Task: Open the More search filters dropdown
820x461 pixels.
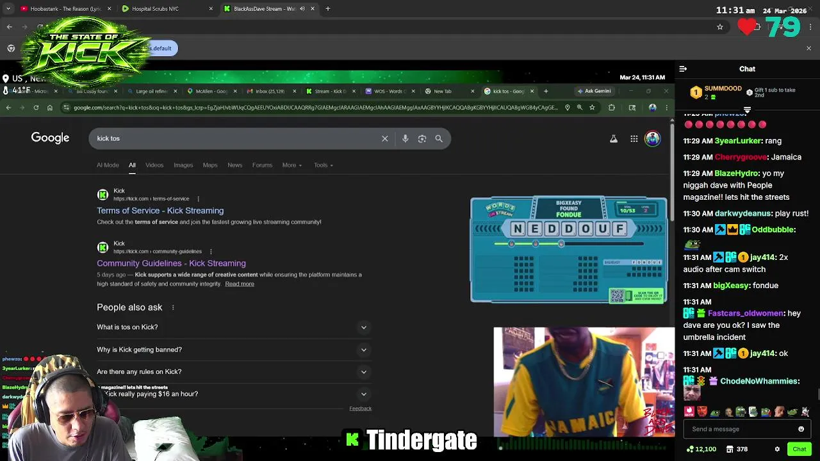Action: tap(292, 165)
